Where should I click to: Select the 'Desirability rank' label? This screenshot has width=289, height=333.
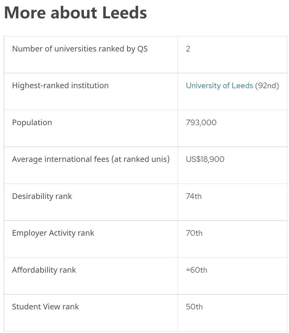(42, 196)
